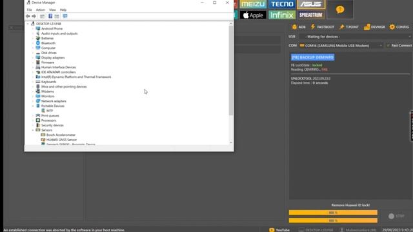Click the Device Manager vertical scrollbar

pos(231,70)
